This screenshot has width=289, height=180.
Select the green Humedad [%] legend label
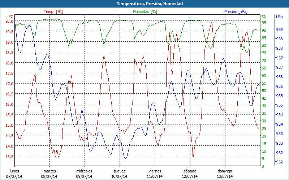(145, 12)
